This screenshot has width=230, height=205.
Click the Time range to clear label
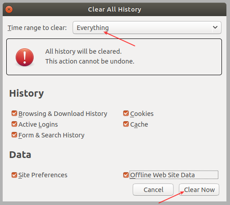tap(37, 28)
